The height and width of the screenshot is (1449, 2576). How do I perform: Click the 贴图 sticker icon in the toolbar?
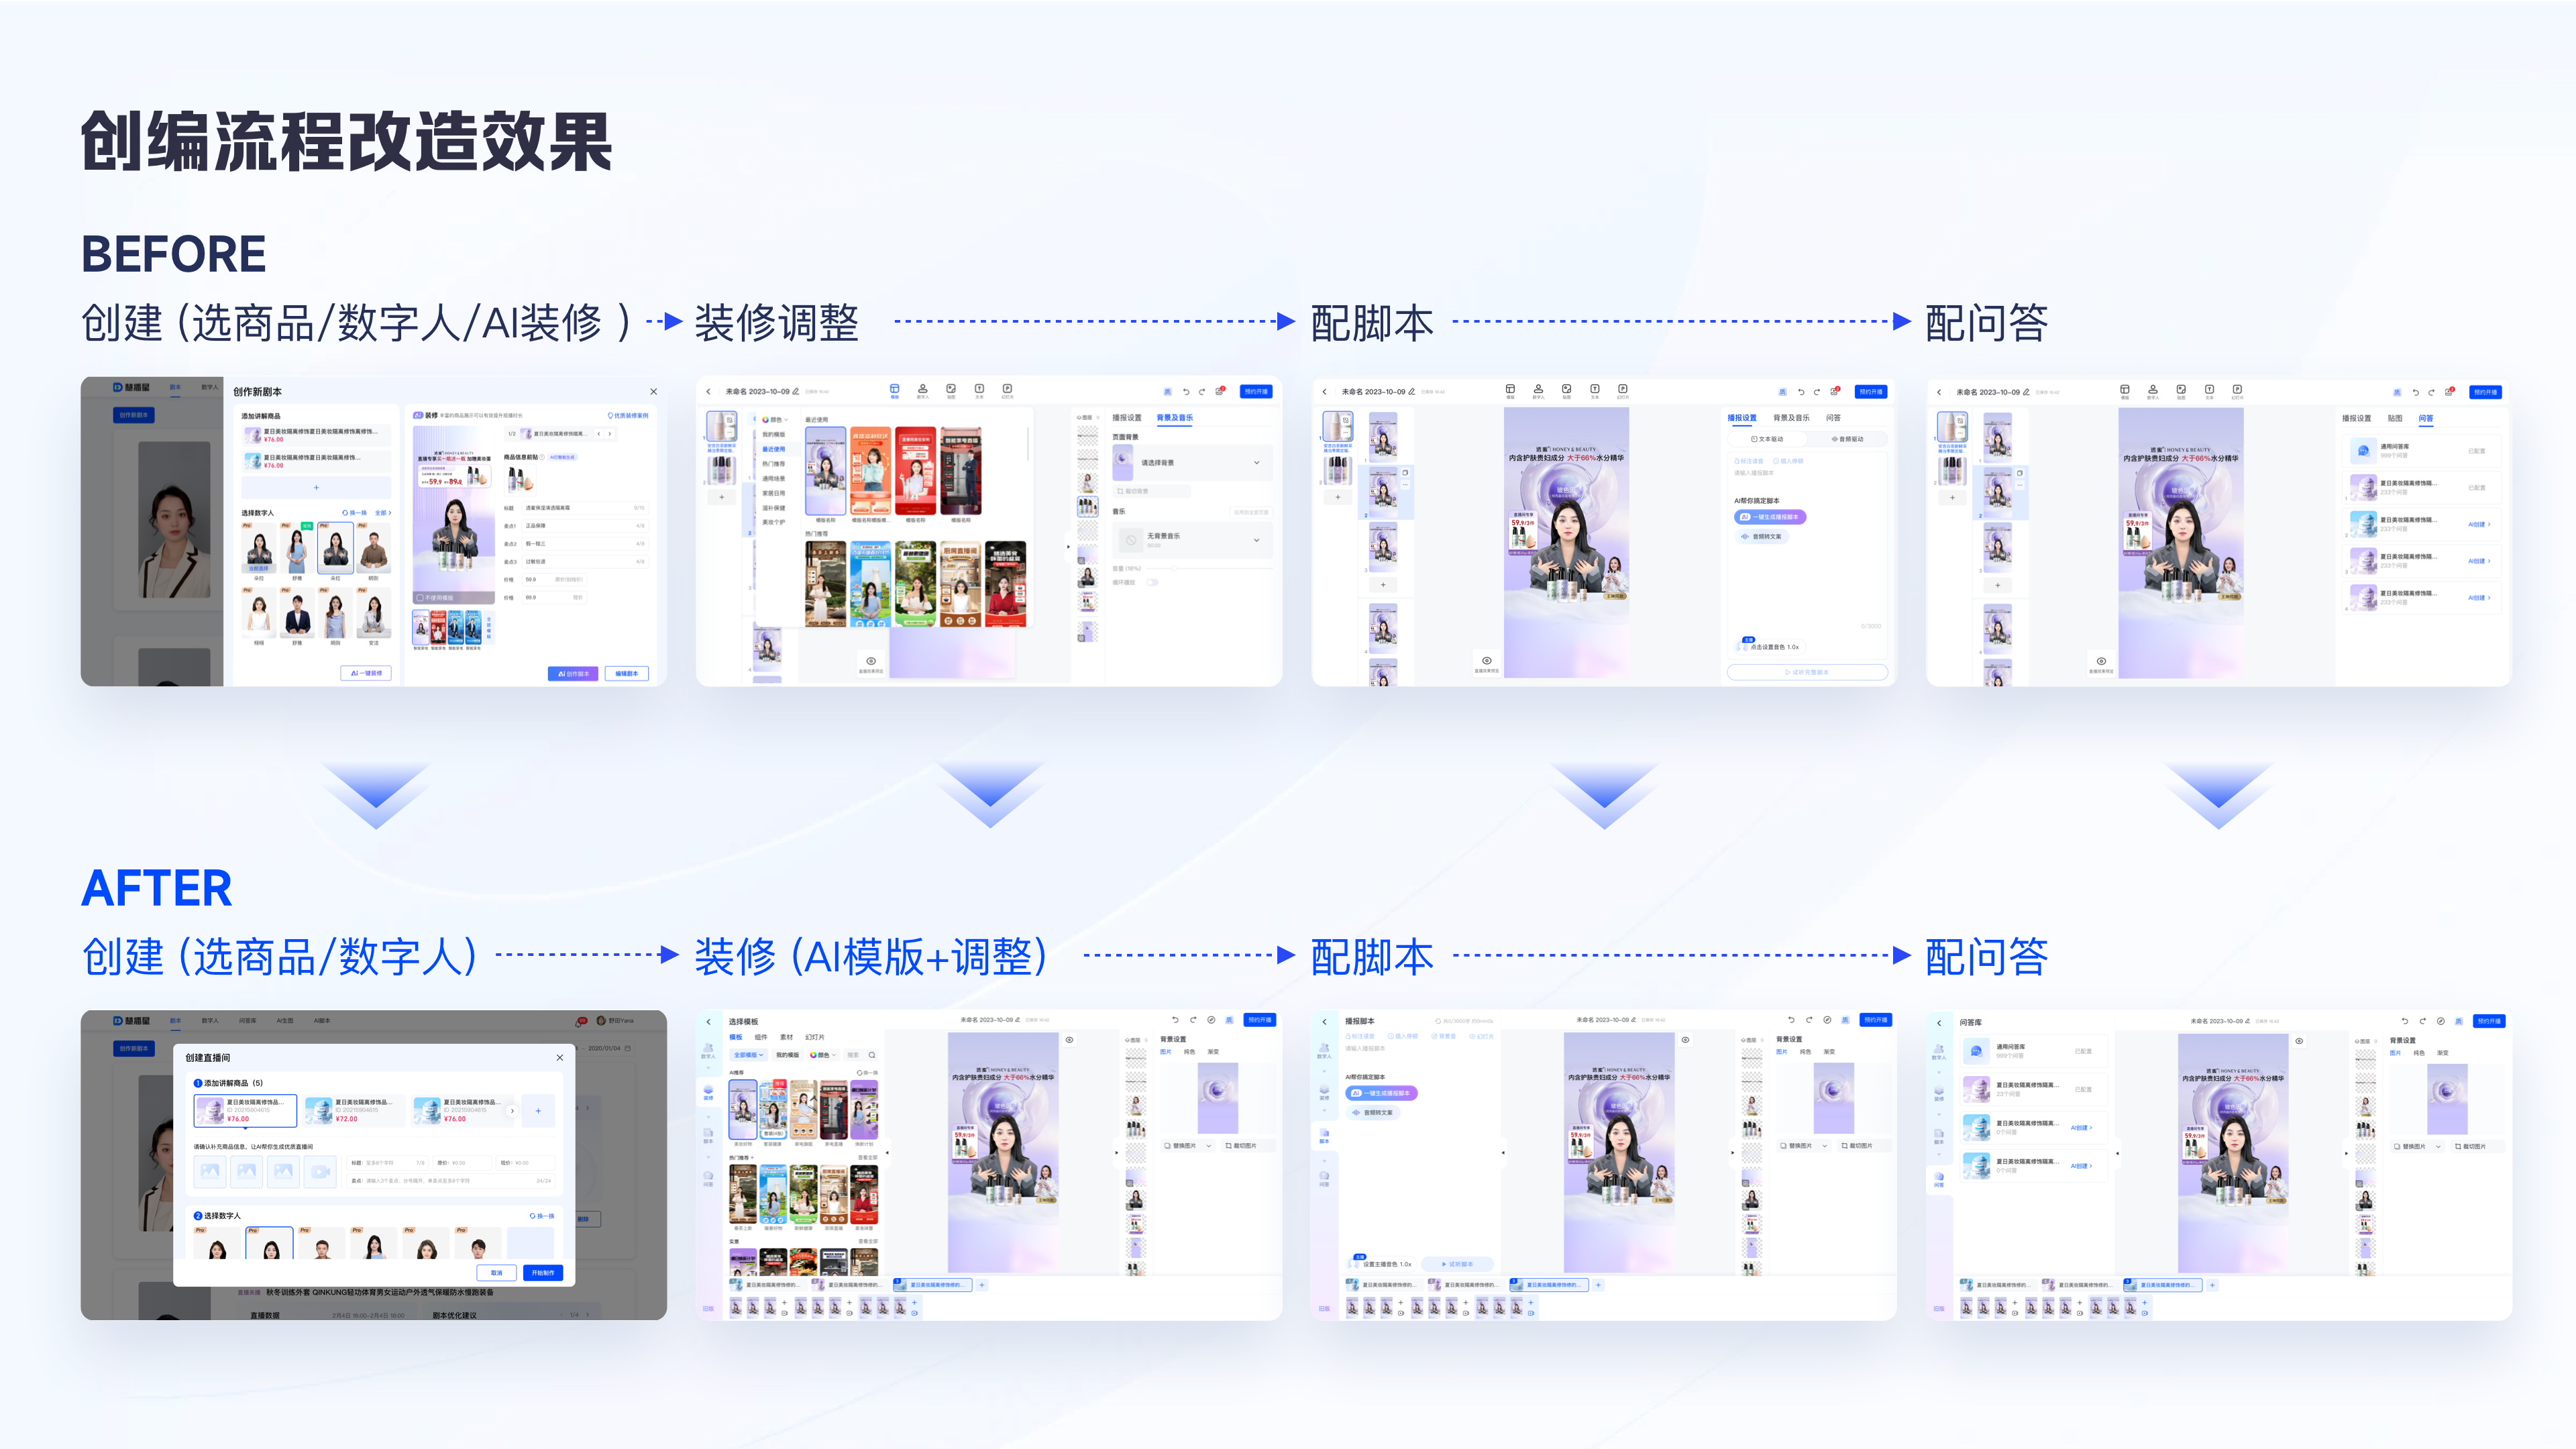coord(951,391)
